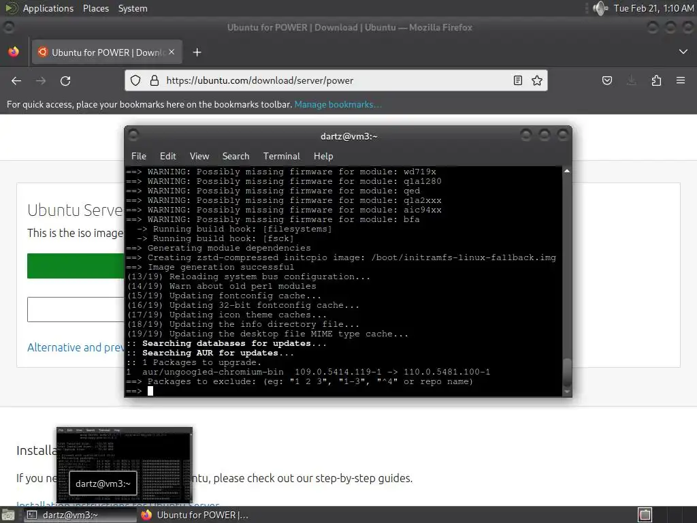Image resolution: width=697 pixels, height=523 pixels.
Task: Click the clock showing Tue Feb 21
Action: pyautogui.click(x=653, y=8)
